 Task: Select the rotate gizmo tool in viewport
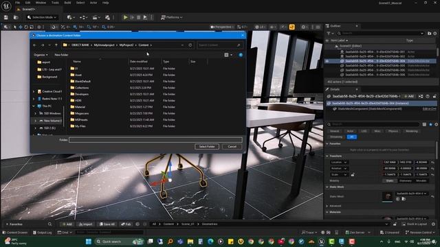26,27
